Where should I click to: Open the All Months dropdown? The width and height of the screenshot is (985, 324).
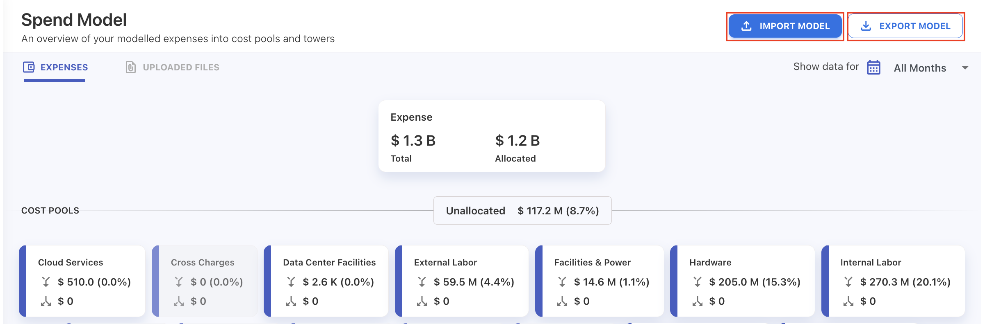click(x=920, y=68)
